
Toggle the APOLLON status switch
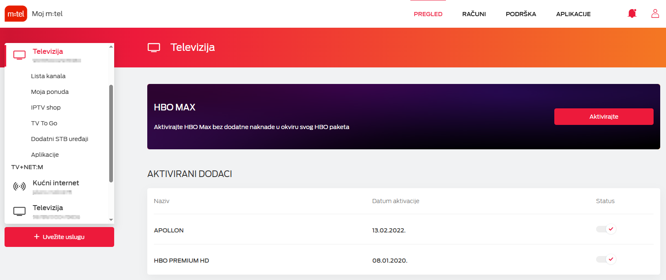click(606, 229)
